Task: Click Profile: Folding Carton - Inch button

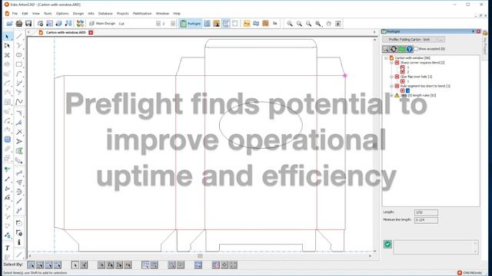Action: point(409,39)
